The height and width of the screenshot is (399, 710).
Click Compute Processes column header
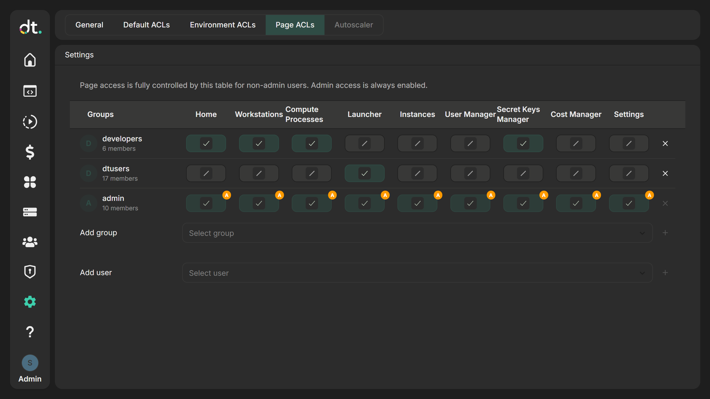(x=304, y=114)
